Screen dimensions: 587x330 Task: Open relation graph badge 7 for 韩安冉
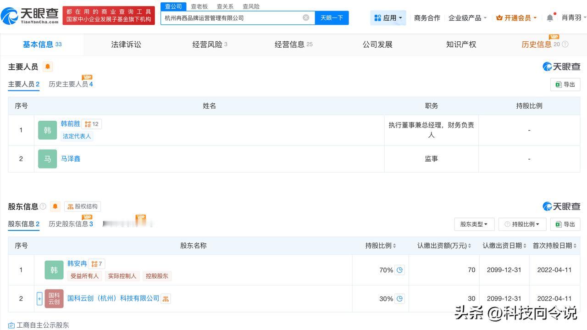97,264
